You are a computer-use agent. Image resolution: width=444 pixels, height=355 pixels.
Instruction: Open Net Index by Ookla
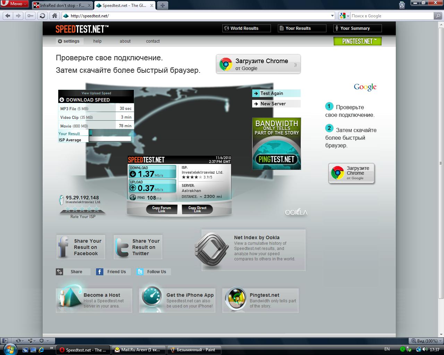[x=254, y=250]
